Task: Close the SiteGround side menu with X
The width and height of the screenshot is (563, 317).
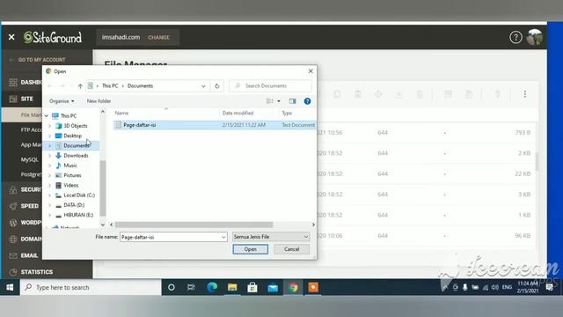Action: pyautogui.click(x=11, y=37)
